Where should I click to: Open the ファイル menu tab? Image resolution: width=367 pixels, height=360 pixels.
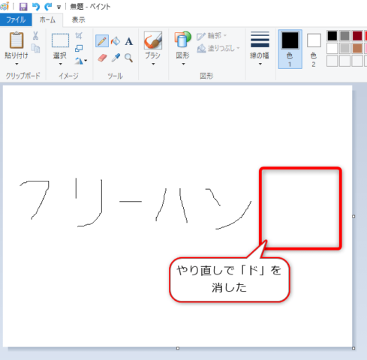[16, 19]
